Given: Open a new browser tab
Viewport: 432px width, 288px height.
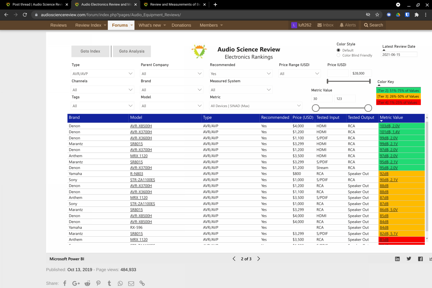Looking at the screenshot, I should [x=215, y=4].
